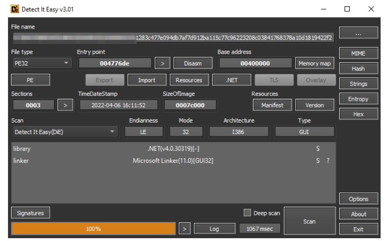The width and height of the screenshot is (385, 241).
Task: Close the Detect It Easy window
Action: [x=371, y=9]
